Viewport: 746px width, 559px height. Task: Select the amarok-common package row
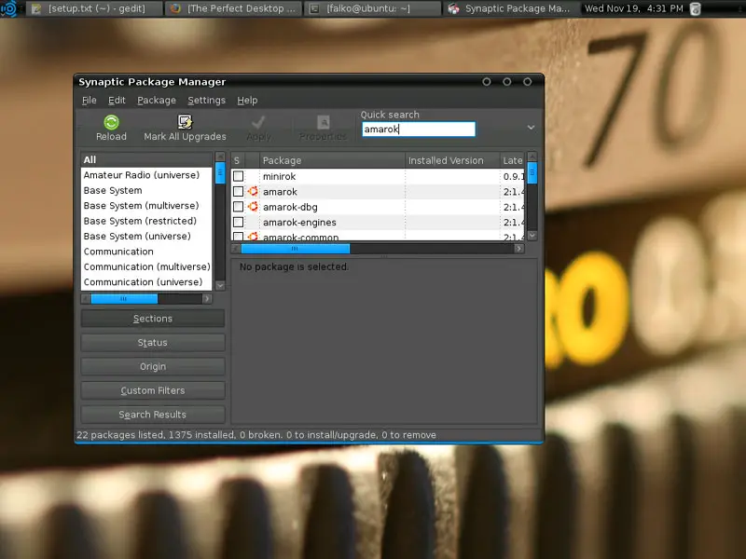378,236
